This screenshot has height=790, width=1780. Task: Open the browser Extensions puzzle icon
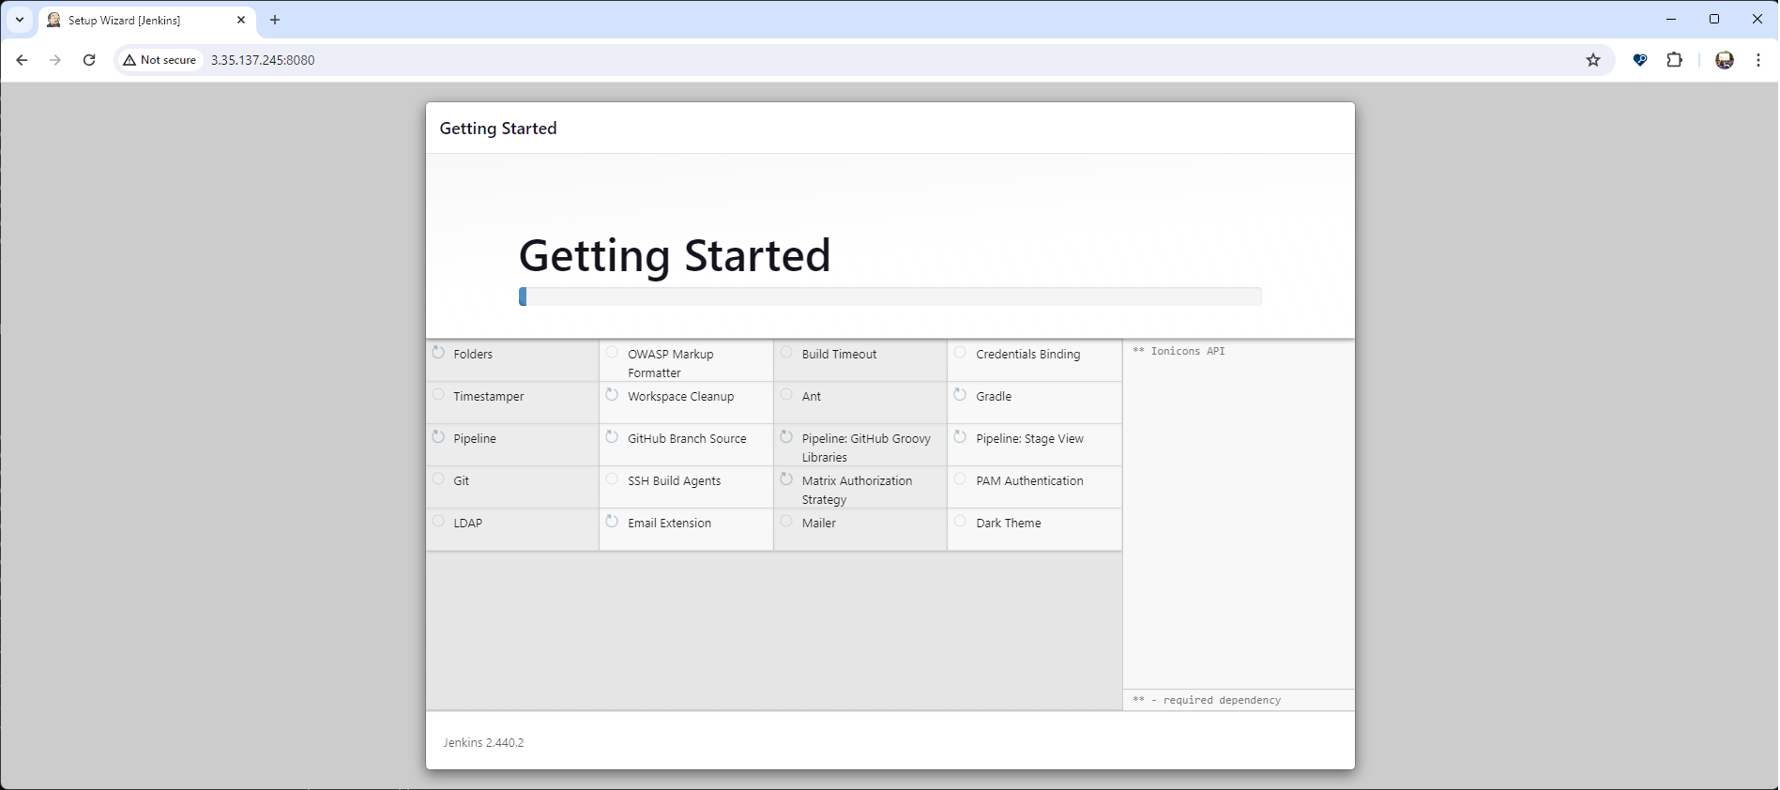pos(1675,60)
